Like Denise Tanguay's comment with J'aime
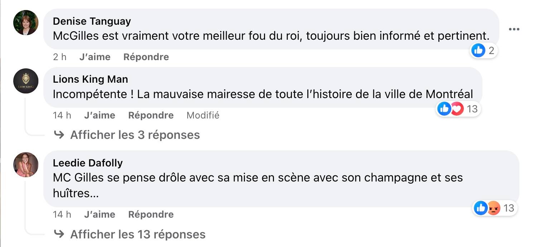 (95, 57)
